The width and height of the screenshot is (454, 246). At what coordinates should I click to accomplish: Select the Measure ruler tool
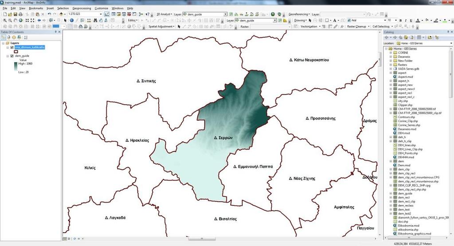89,20
